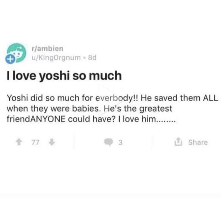Open the 'I love yoshi so much' title
This screenshot has height=198, width=221.
(64, 76)
